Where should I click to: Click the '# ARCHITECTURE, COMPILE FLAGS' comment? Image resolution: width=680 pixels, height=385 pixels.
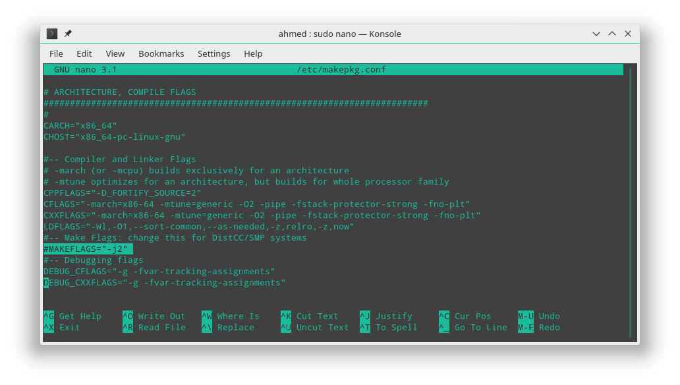(x=120, y=92)
